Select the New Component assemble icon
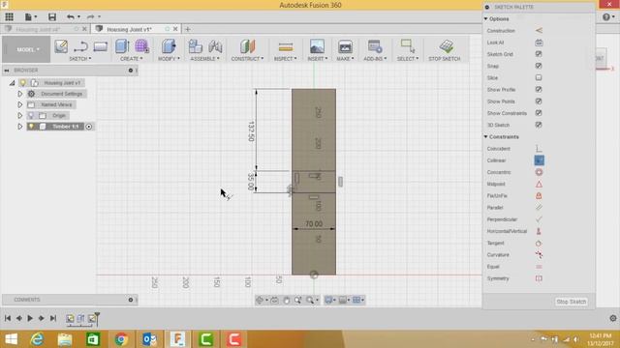The width and height of the screenshot is (620, 348). coord(196,46)
